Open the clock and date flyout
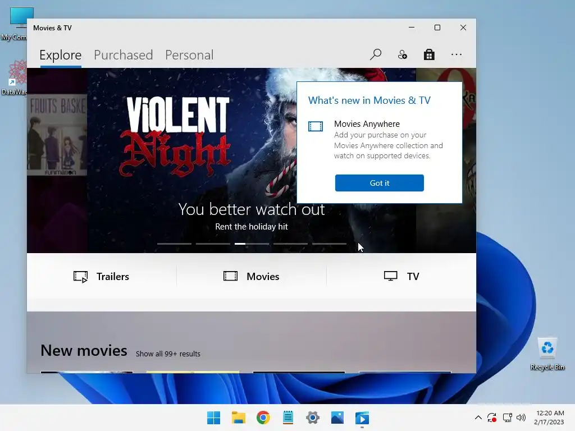Viewport: 575px width, 431px height. [549, 418]
